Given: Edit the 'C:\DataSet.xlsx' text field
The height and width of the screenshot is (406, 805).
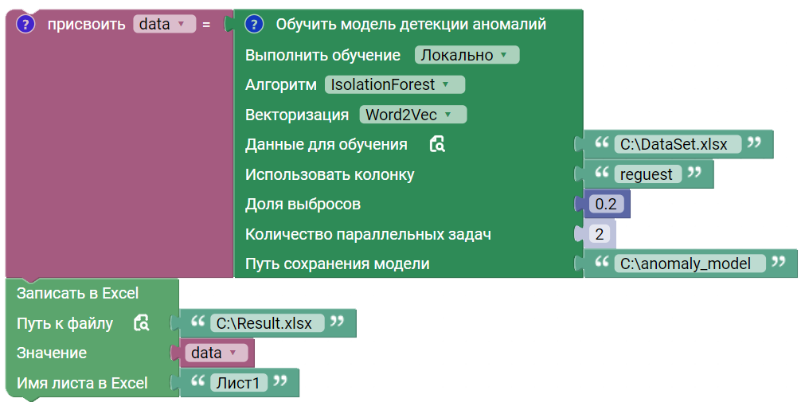Looking at the screenshot, I should pos(677,145).
